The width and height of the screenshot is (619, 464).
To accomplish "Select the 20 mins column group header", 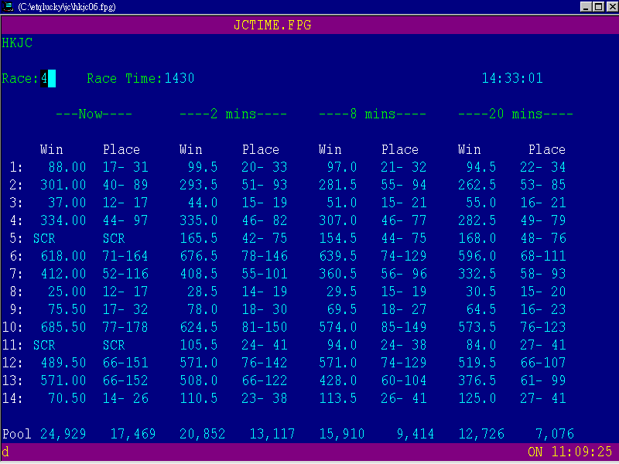I will pos(515,114).
